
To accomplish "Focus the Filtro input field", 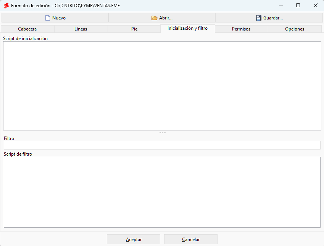I will tap(162, 145).
